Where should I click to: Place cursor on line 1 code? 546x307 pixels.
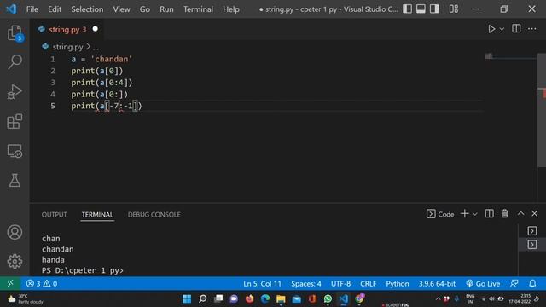[x=102, y=59]
